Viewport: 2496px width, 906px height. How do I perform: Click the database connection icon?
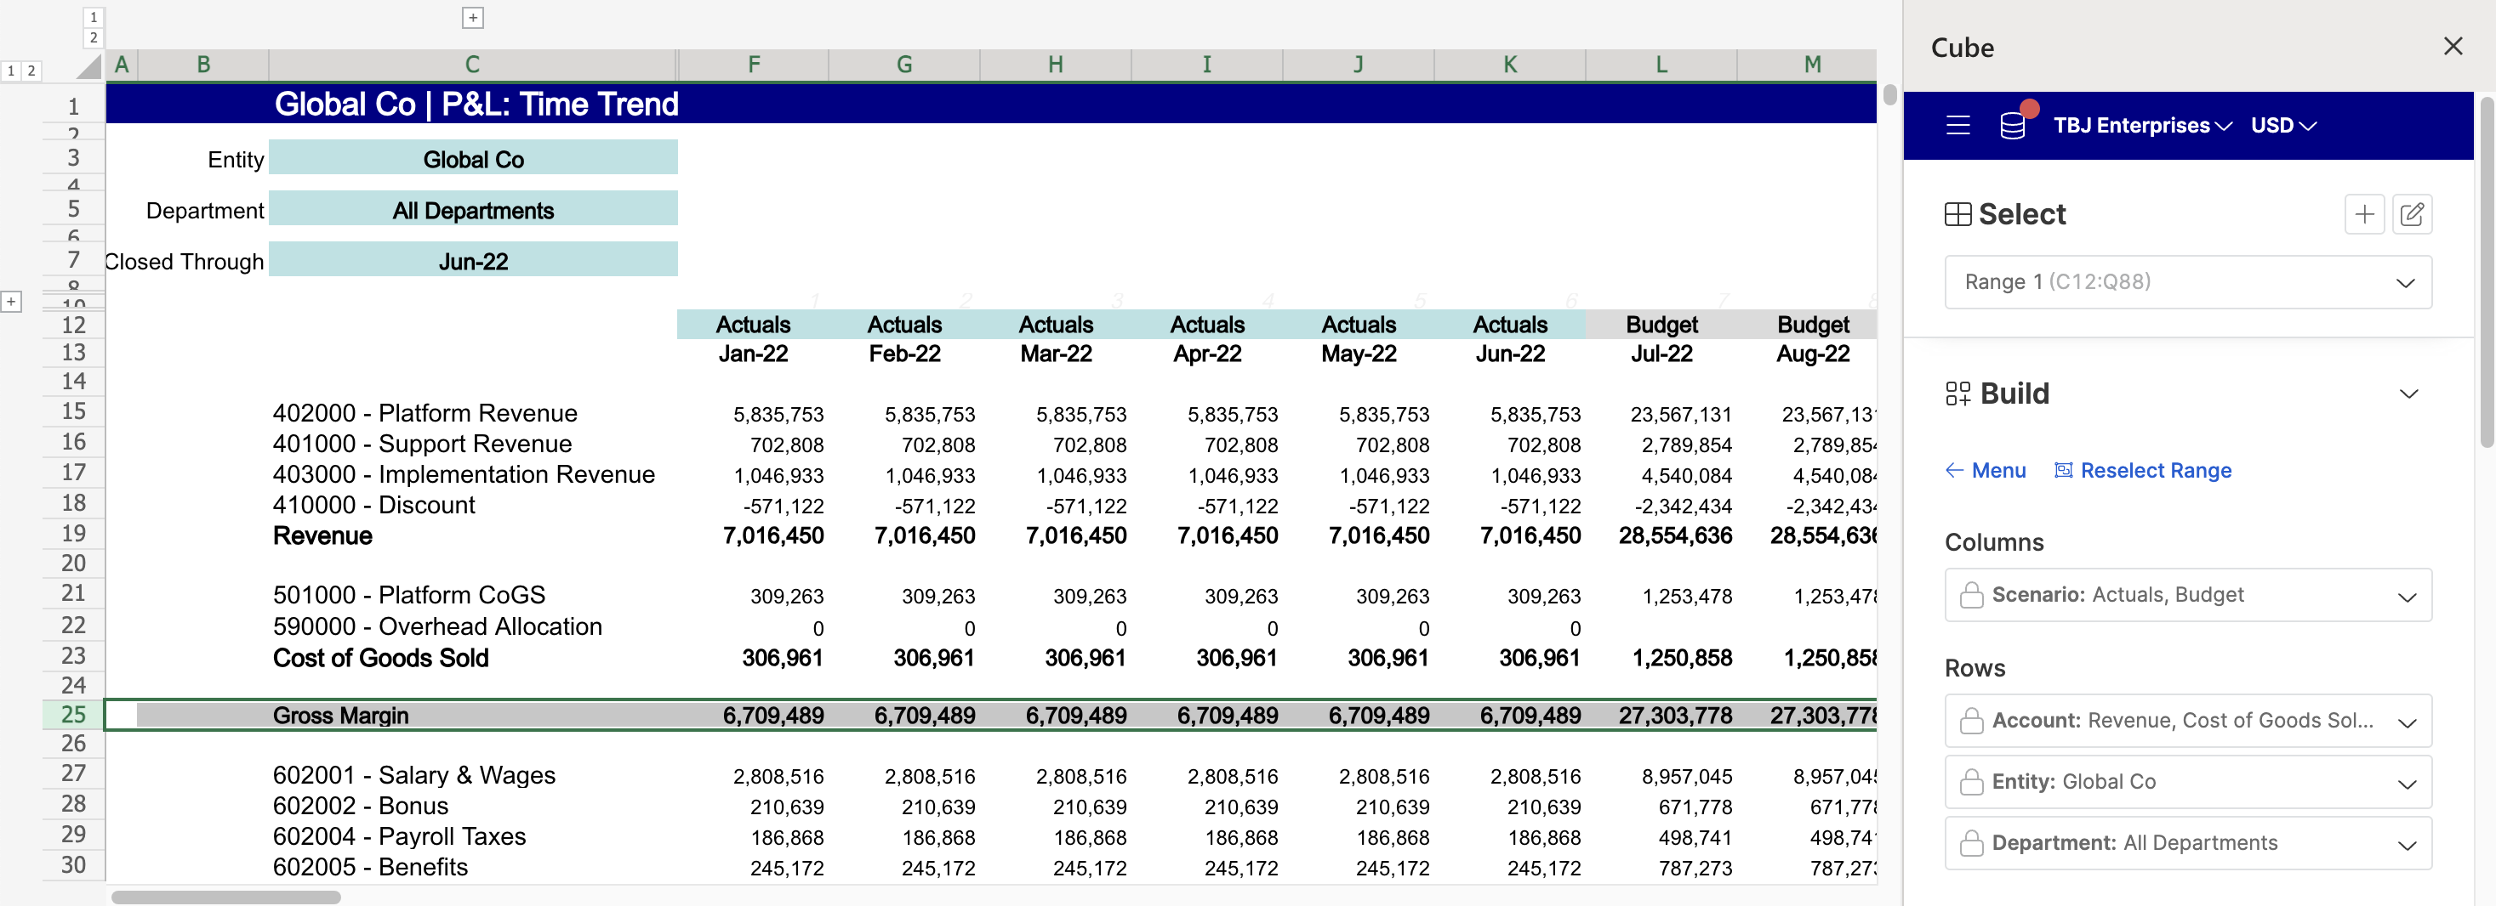(2013, 125)
